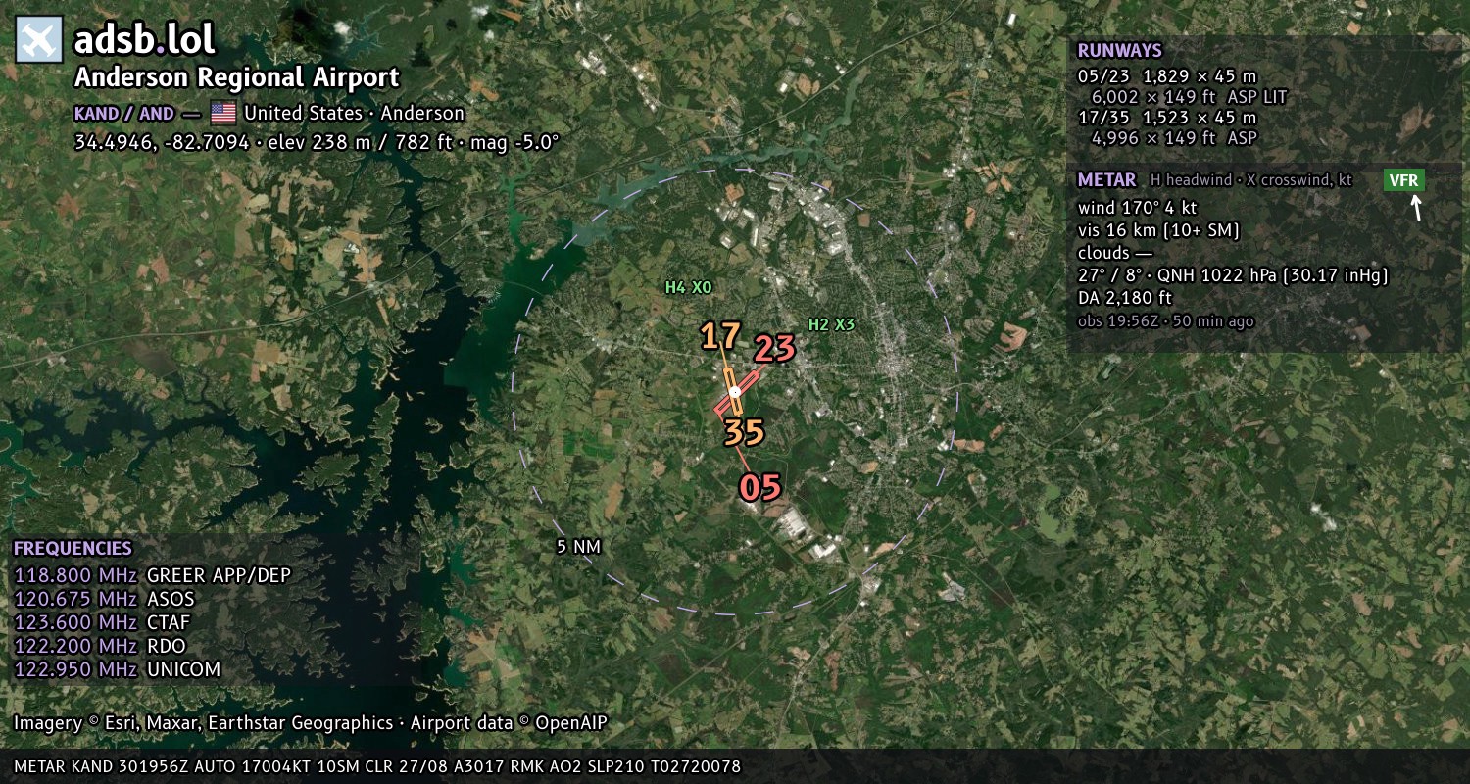Click the Imagery © Esri attribution text

pyautogui.click(x=310, y=723)
